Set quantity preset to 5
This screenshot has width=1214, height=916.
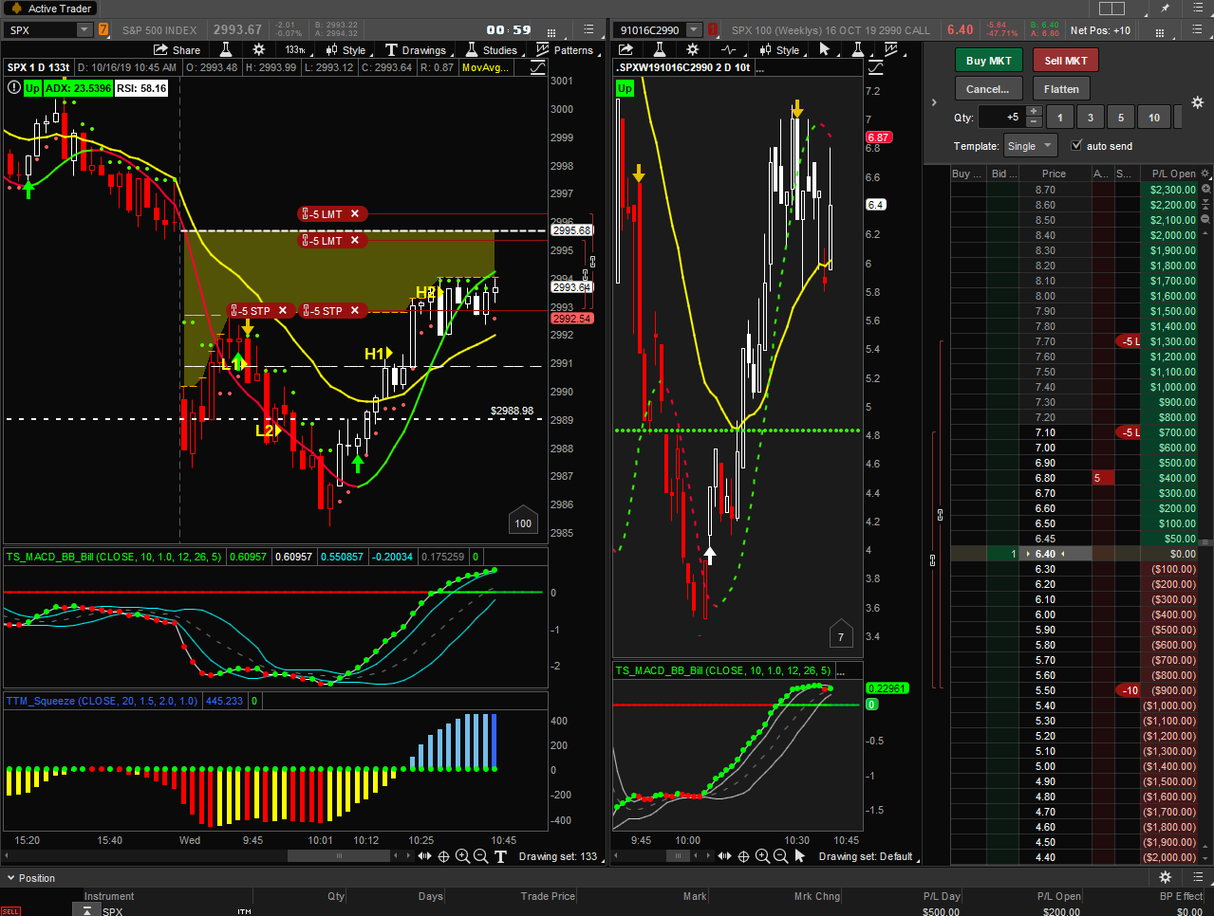[1120, 118]
